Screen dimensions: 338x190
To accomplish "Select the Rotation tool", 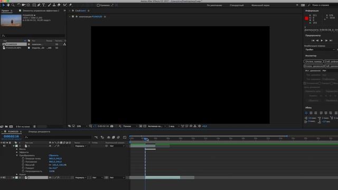I will [x=19, y=5].
